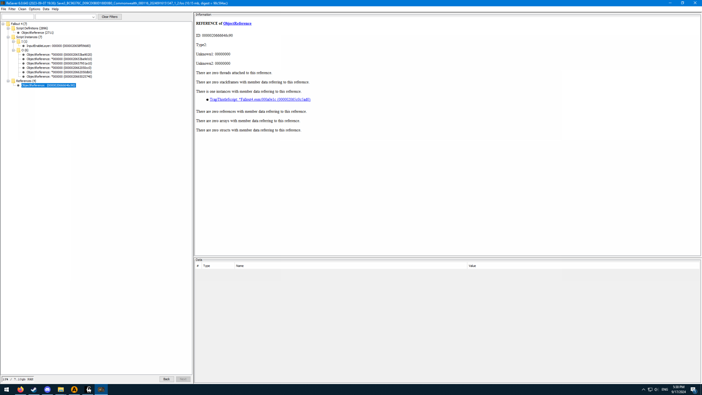Follow the ObjectReference header link
This screenshot has width=702, height=395.
(x=237, y=23)
